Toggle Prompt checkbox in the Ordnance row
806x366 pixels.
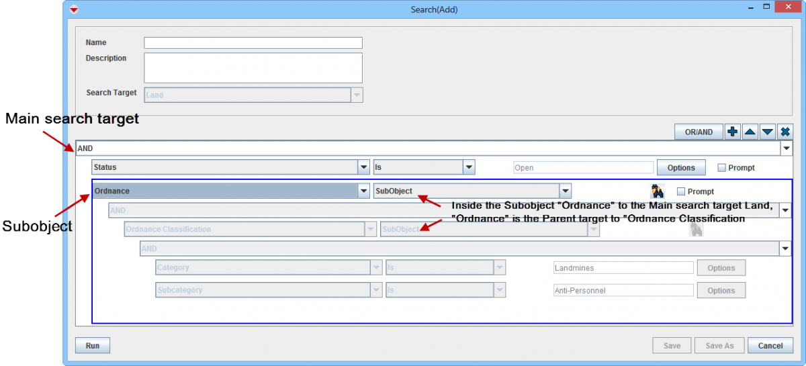click(x=681, y=191)
